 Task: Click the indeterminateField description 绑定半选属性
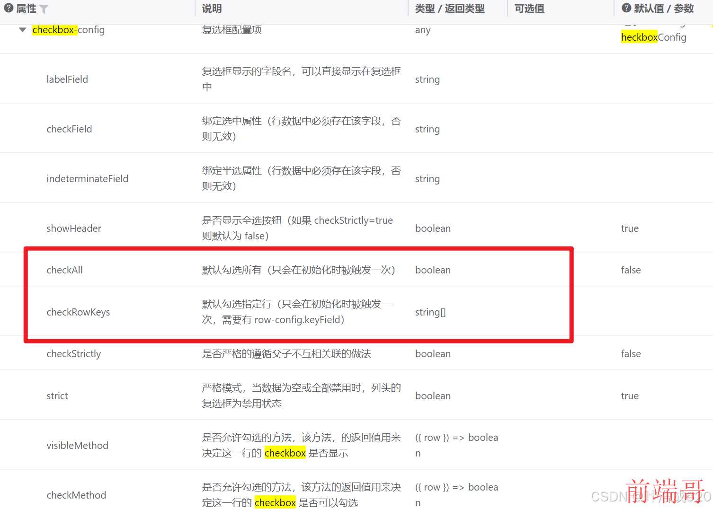[x=302, y=178]
